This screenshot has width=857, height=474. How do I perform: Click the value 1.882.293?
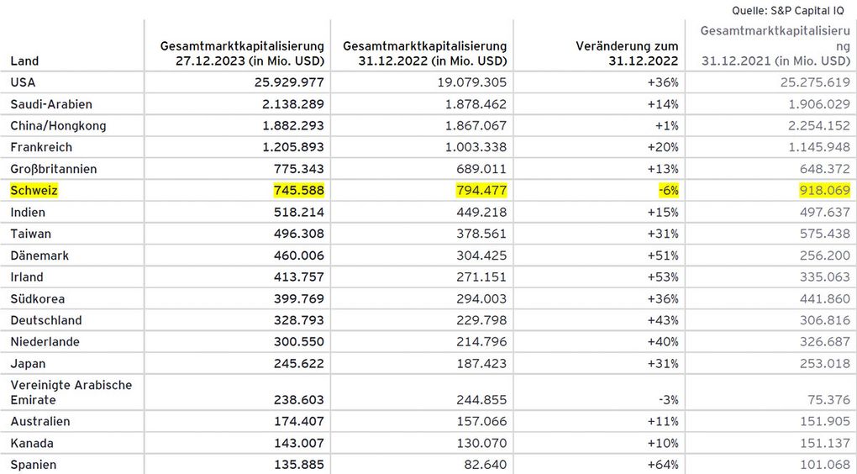(x=293, y=126)
